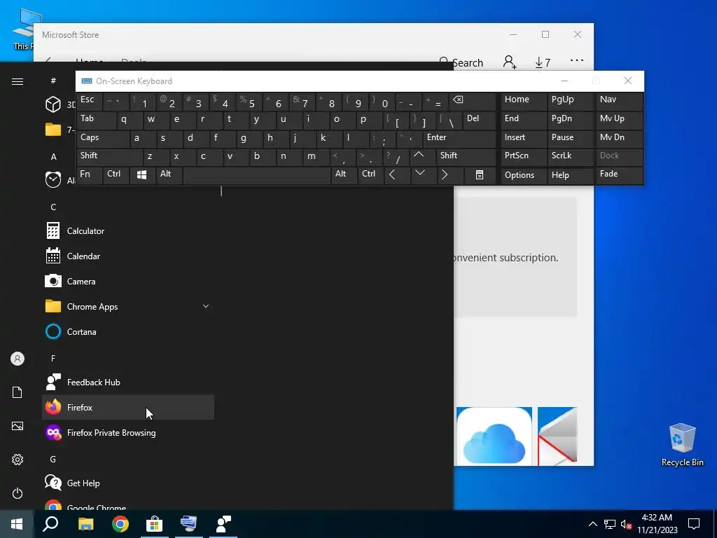Open Settings gear in Start sidebar

pos(18,460)
